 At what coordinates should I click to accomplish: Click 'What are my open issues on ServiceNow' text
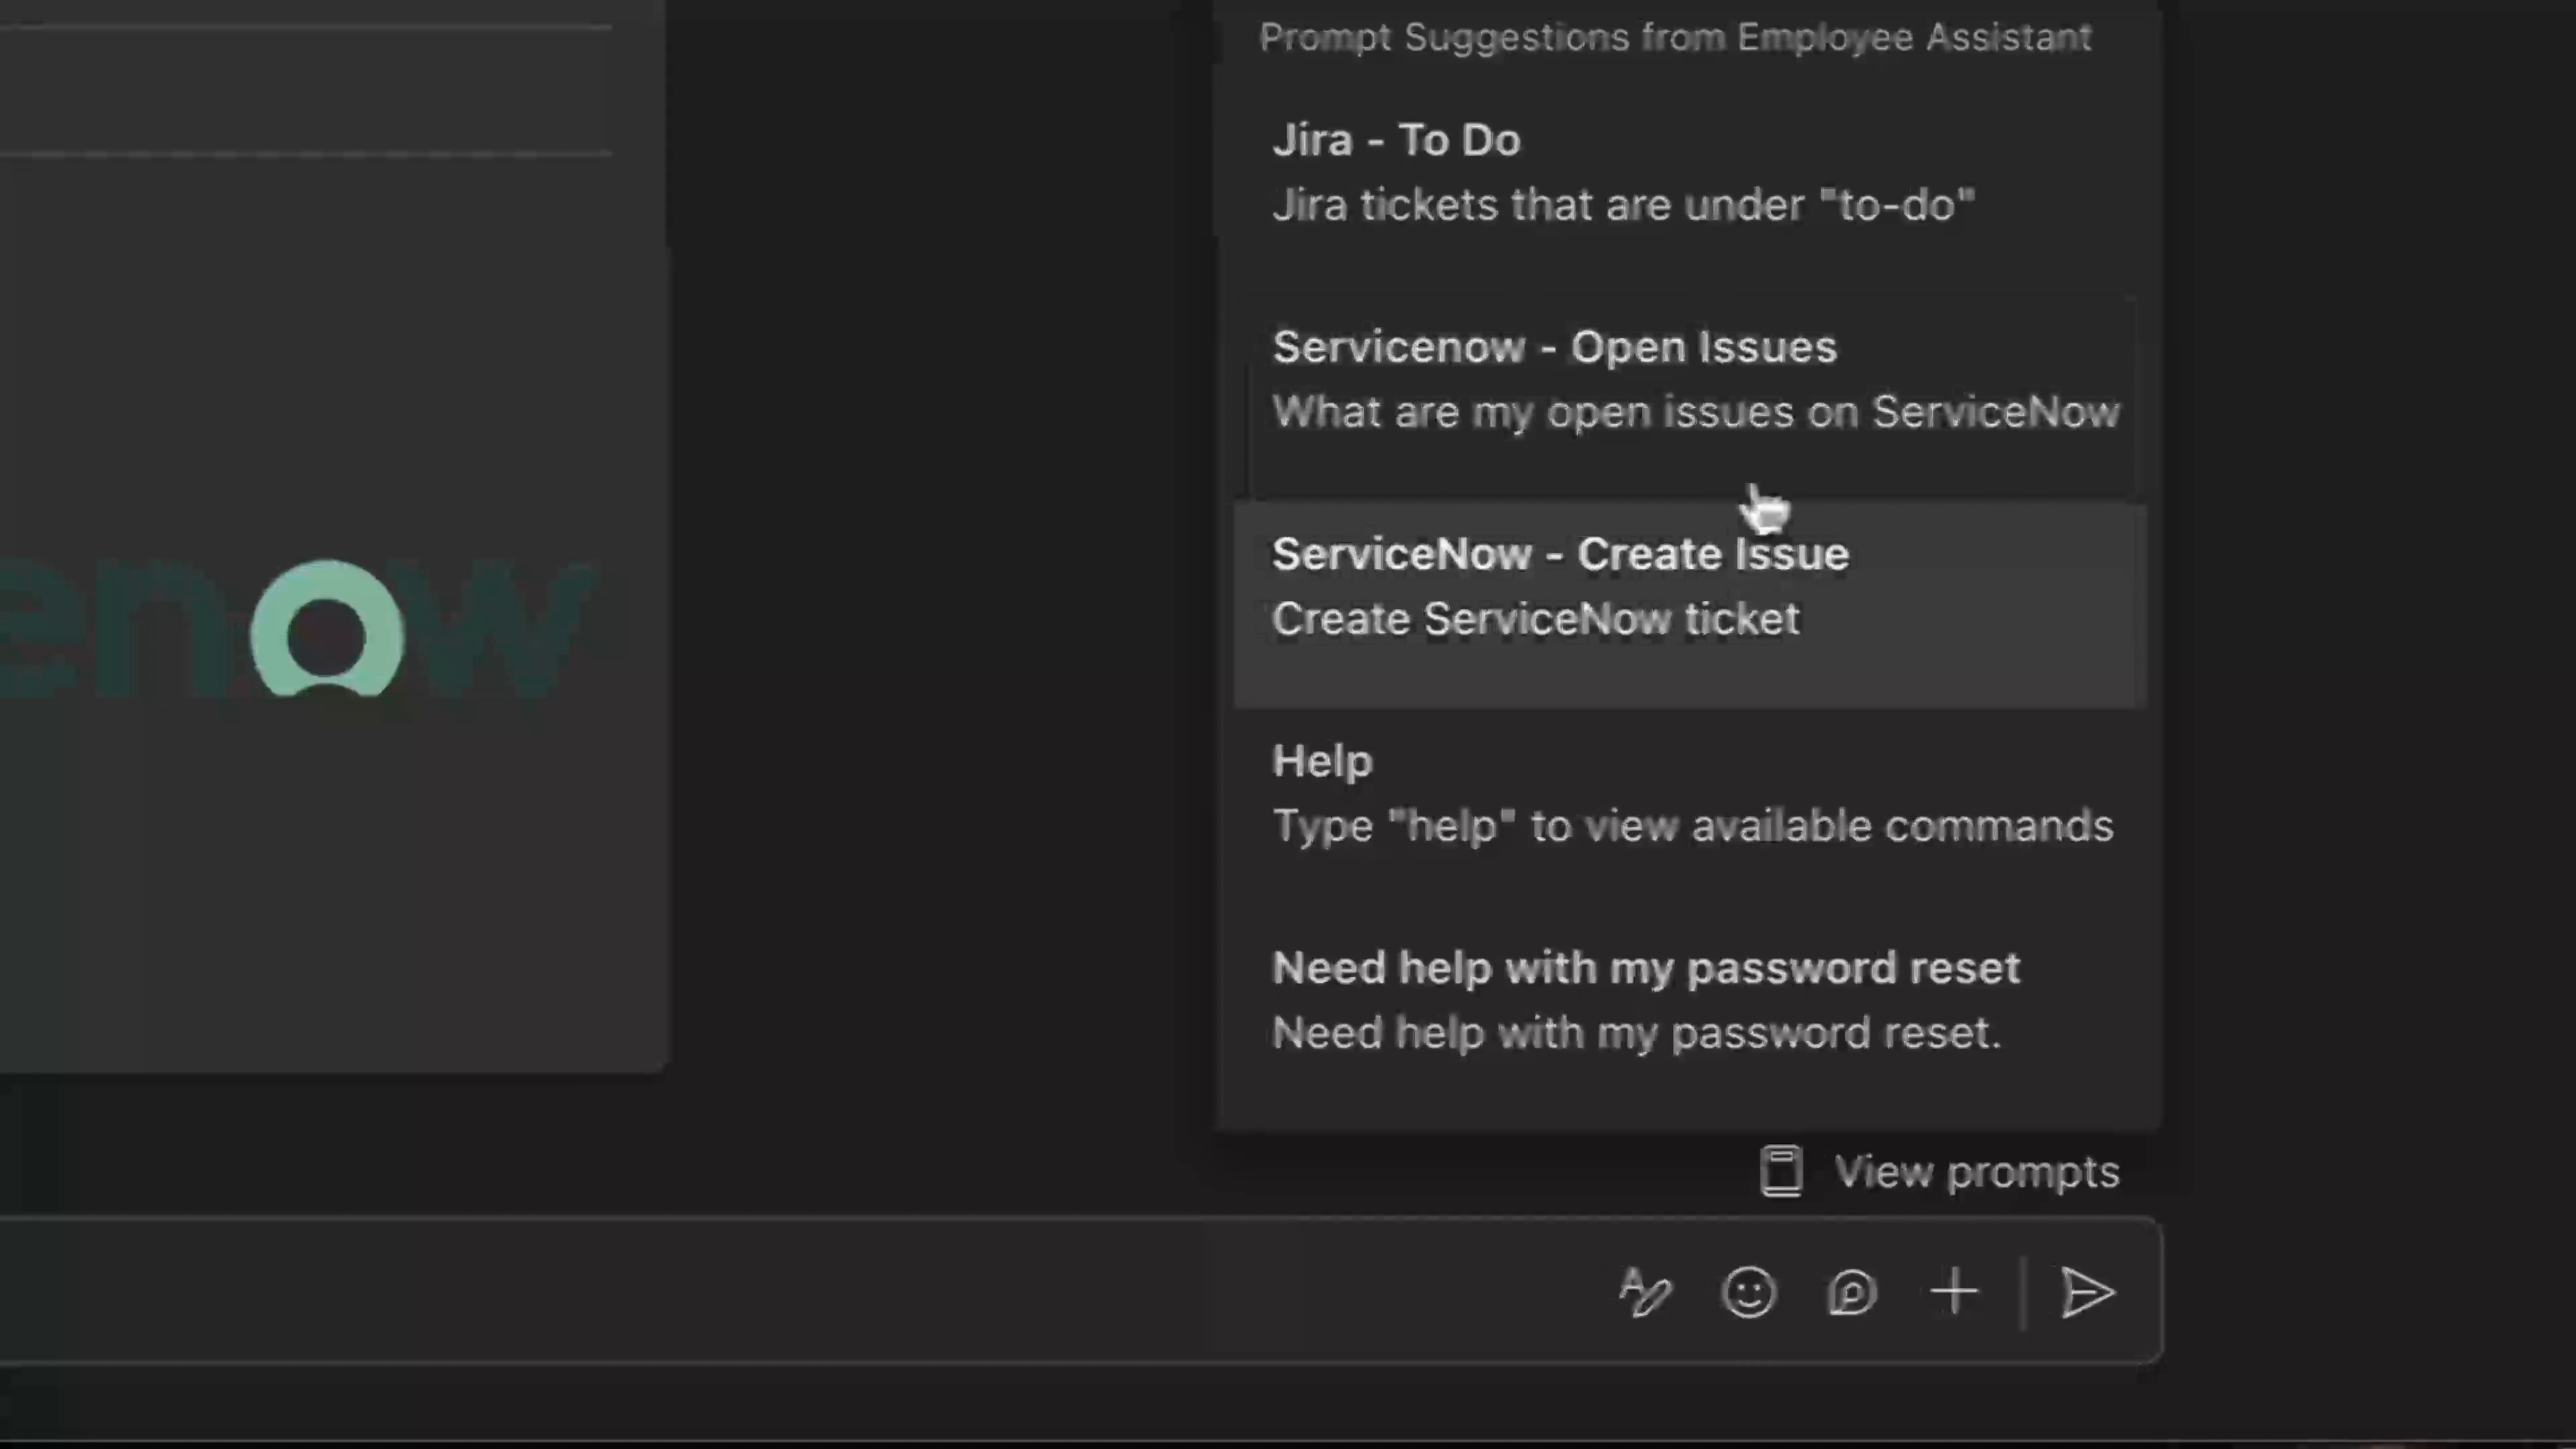click(1695, 411)
